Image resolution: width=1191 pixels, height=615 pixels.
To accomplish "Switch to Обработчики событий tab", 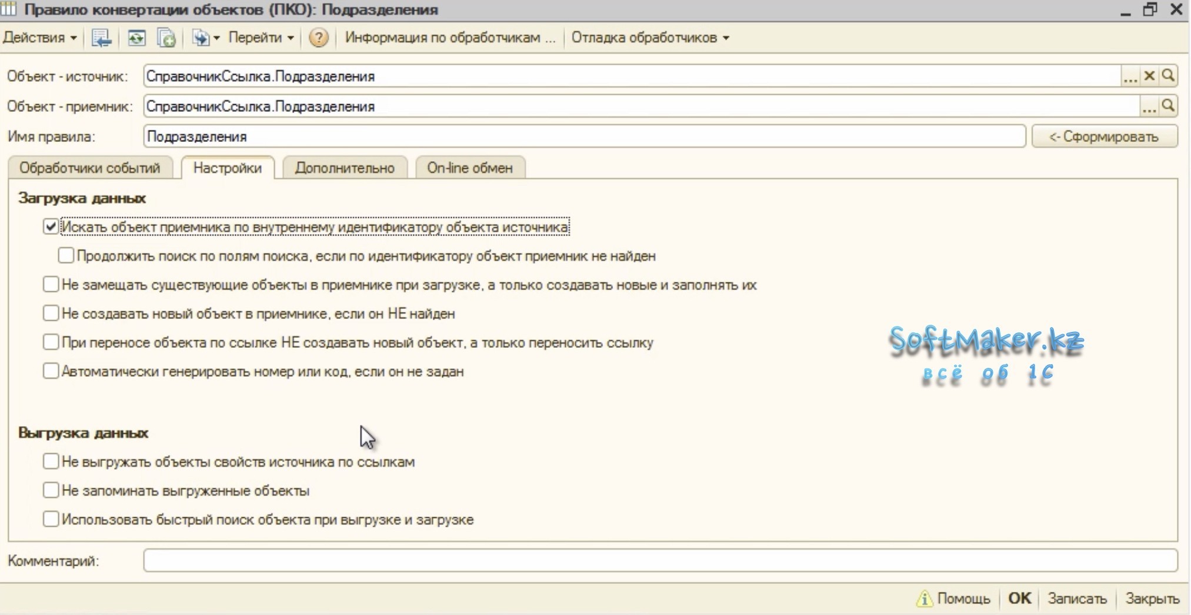I will 90,168.
